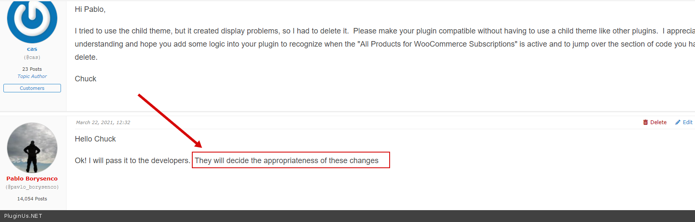695x222 pixels.
Task: Click the 14,054 Posts count
Action: pos(32,199)
